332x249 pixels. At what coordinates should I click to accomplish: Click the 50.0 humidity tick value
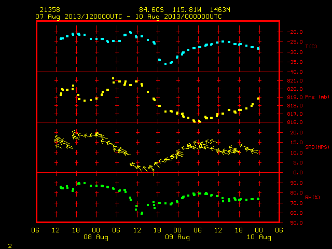[296, 223]
